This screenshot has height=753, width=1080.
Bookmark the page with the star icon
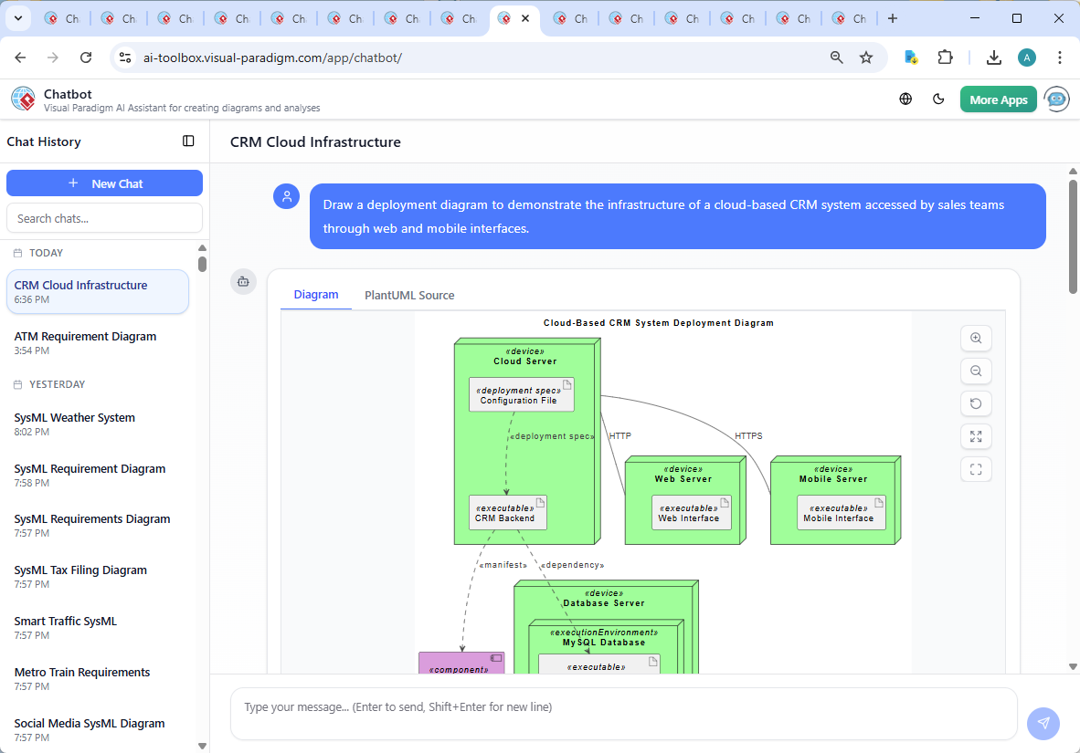click(x=865, y=57)
